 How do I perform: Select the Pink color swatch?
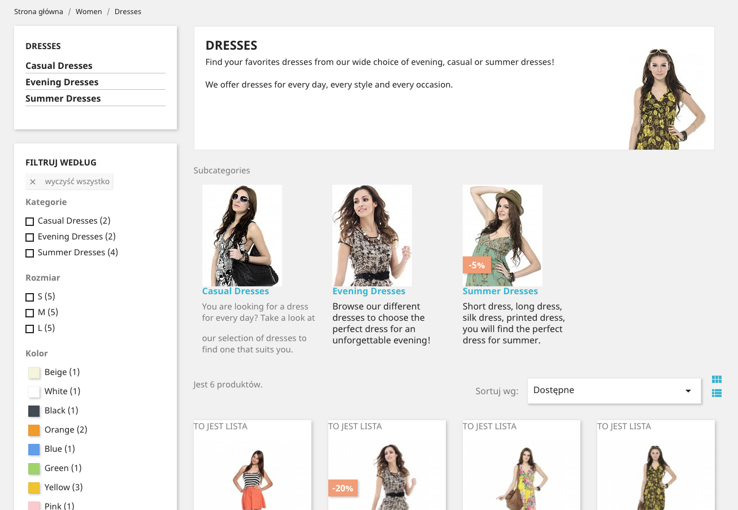pos(34,506)
